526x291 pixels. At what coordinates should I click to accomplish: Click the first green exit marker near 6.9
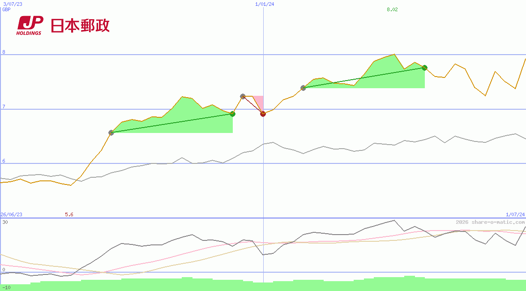click(x=232, y=114)
